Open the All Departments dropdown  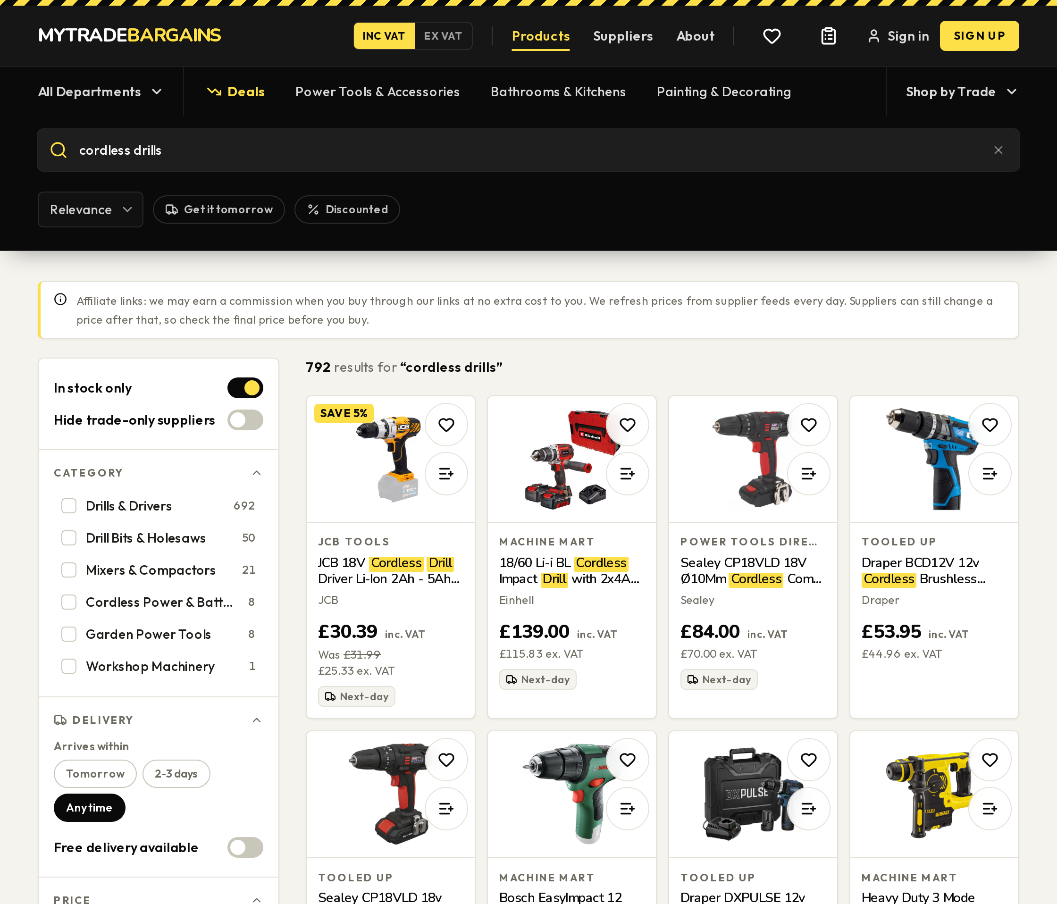coord(100,92)
